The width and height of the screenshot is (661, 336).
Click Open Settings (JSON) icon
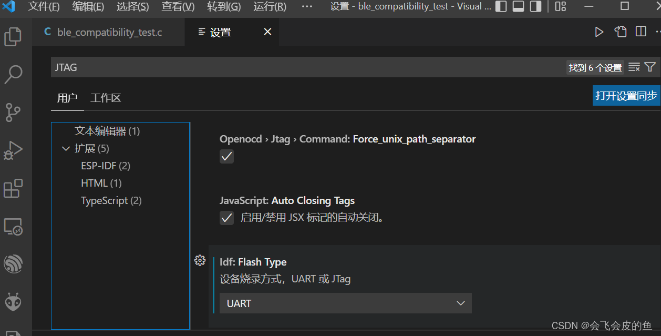(621, 32)
